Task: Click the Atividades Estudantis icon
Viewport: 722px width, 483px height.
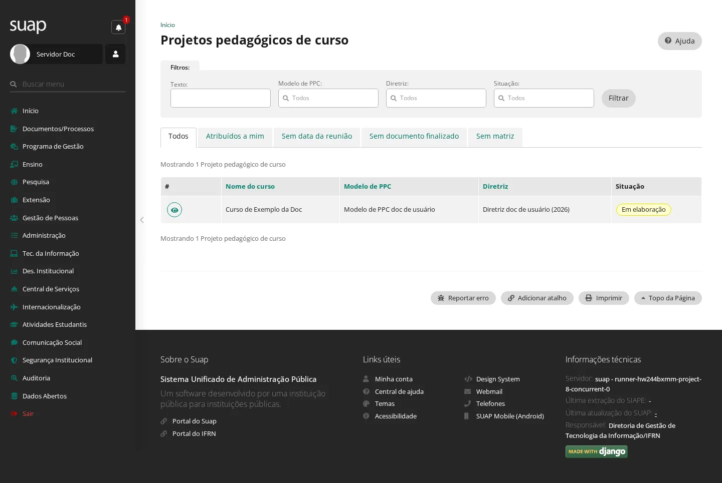Action: tap(14, 324)
